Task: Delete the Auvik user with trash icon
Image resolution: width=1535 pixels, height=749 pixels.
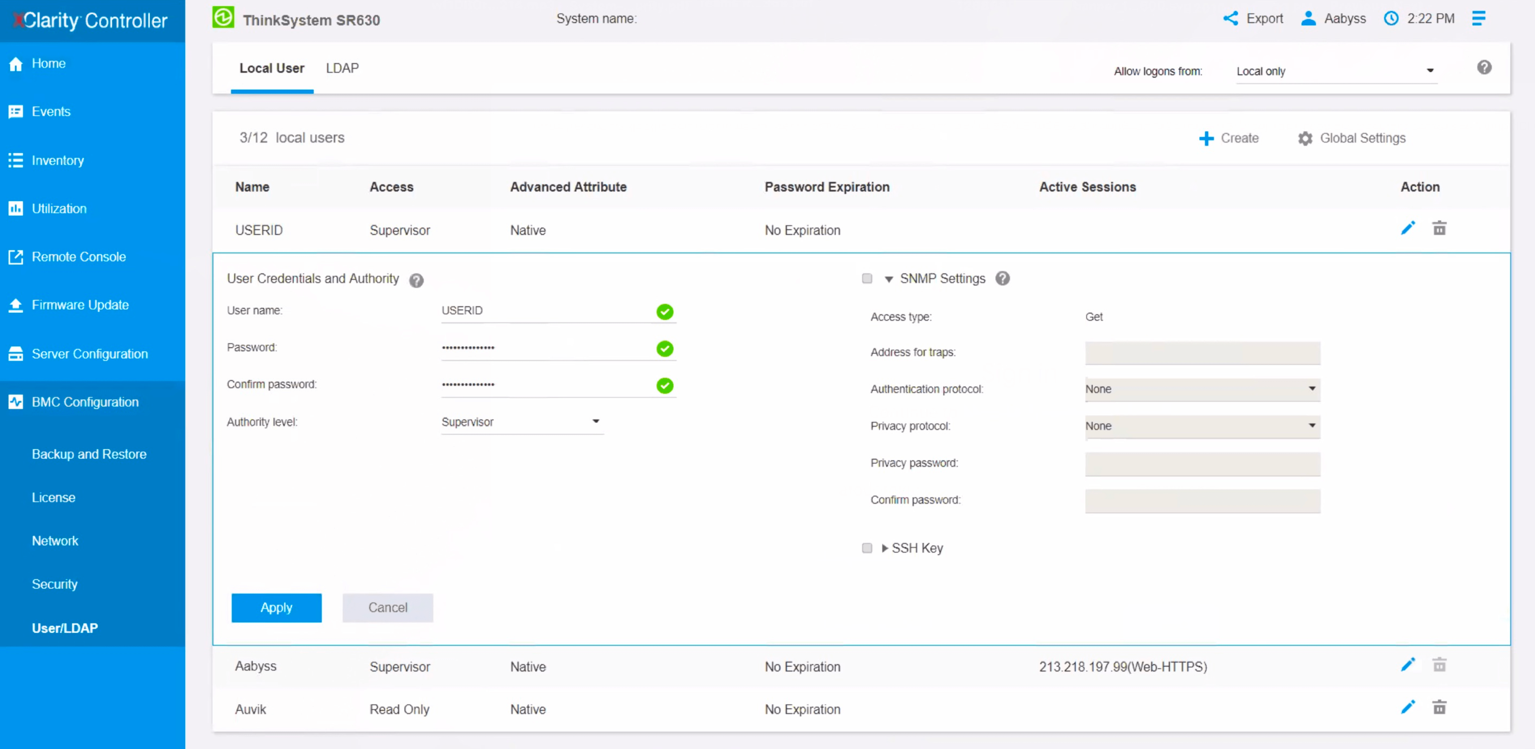Action: (x=1440, y=707)
